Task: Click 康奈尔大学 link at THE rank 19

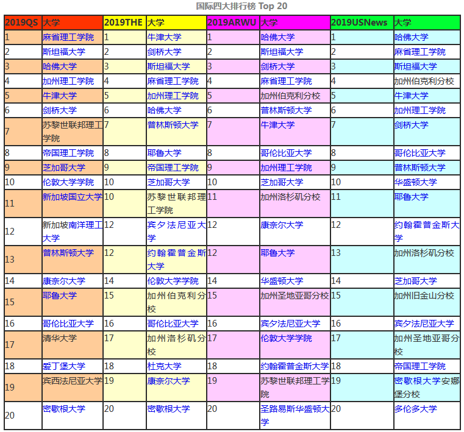Action: [169, 381]
